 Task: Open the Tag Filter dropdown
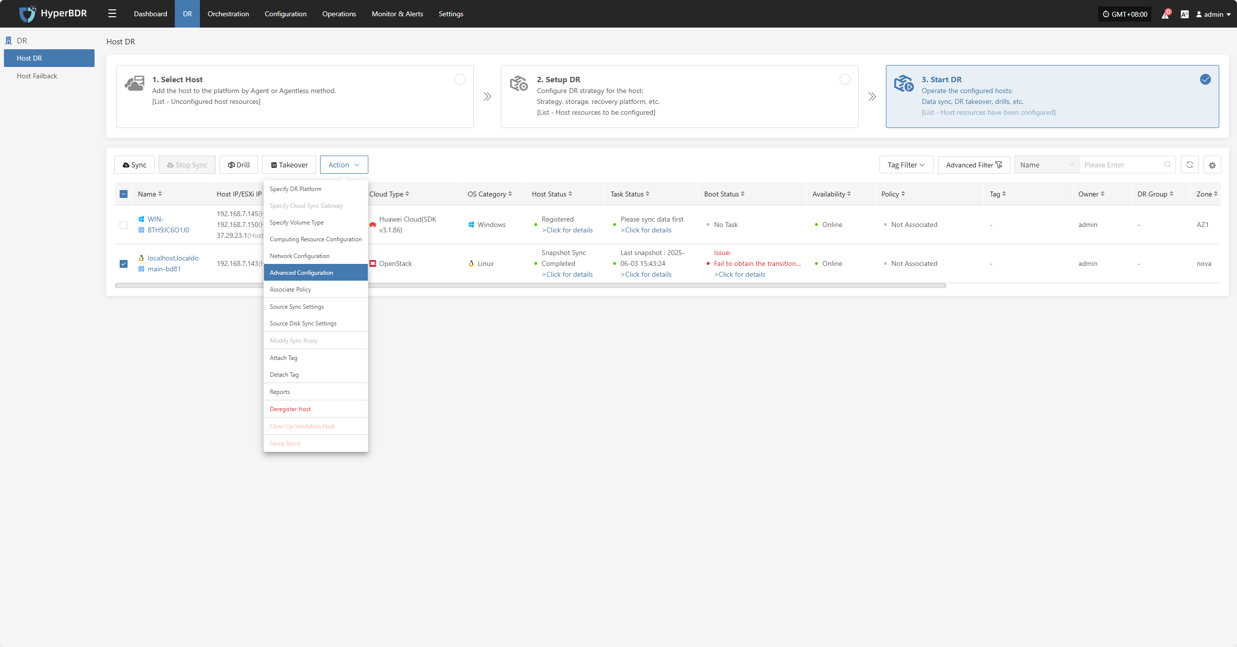(x=907, y=165)
